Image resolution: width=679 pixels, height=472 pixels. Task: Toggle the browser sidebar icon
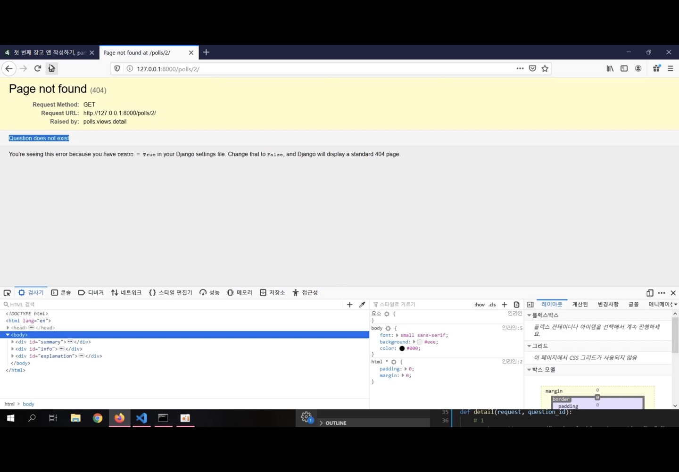624,69
